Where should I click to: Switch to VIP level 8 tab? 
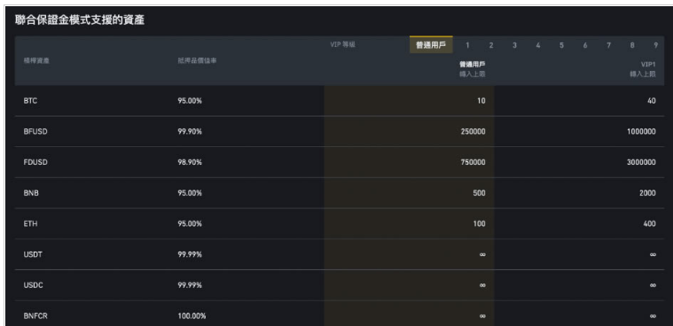coord(632,45)
